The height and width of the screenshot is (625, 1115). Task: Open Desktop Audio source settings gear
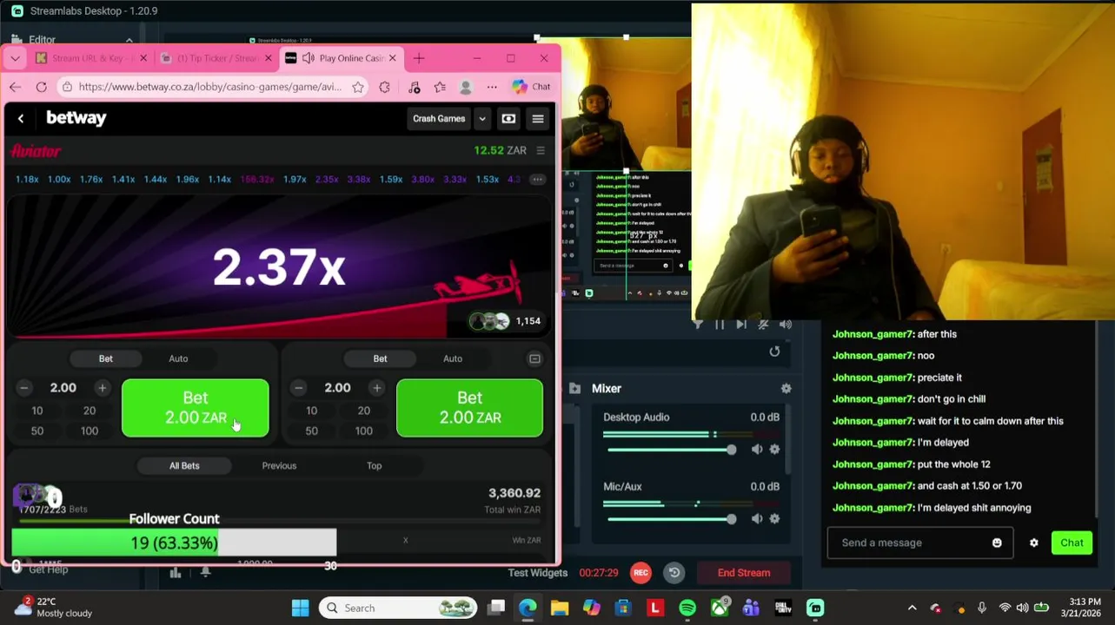pyautogui.click(x=774, y=450)
